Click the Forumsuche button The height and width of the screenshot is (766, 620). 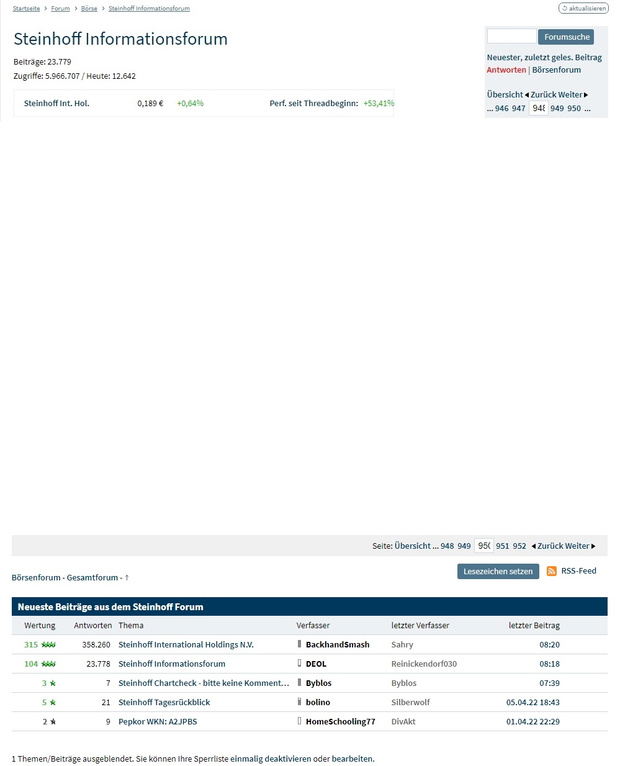pos(566,37)
